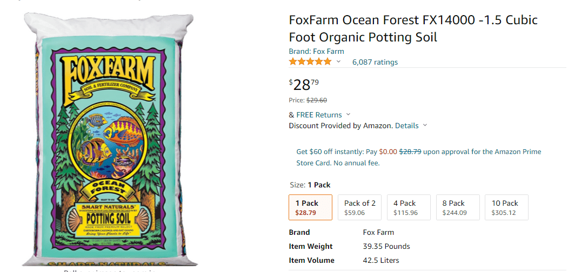
Task: Click the product title FoxFarm Ocean Forest
Action: coord(413,29)
